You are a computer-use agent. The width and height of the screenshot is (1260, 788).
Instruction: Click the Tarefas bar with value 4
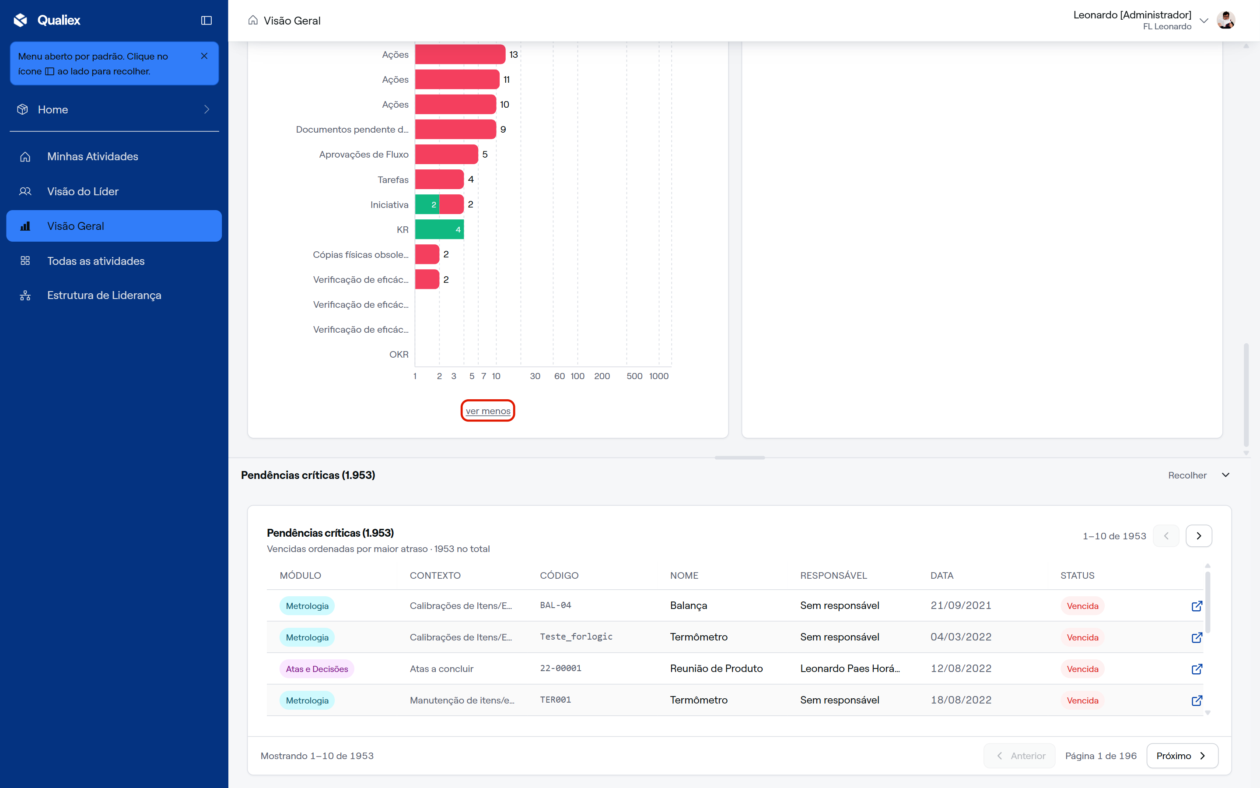point(439,179)
